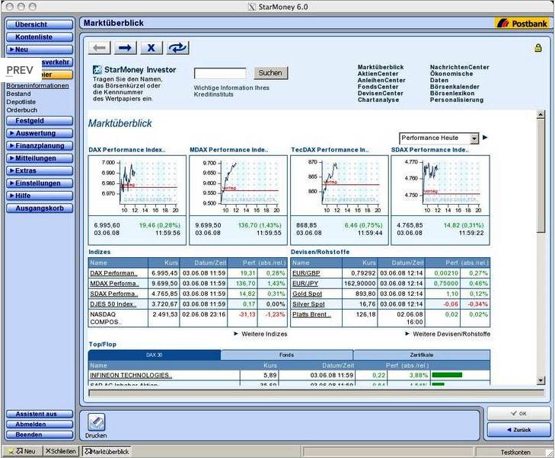The image size is (555, 458).
Task: Click the SDAX Performance Index chart
Action: pyautogui.click(x=440, y=186)
